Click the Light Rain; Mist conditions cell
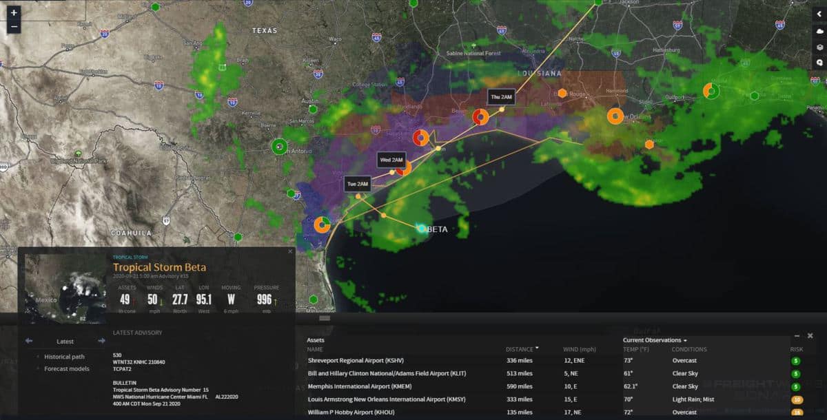 click(694, 399)
